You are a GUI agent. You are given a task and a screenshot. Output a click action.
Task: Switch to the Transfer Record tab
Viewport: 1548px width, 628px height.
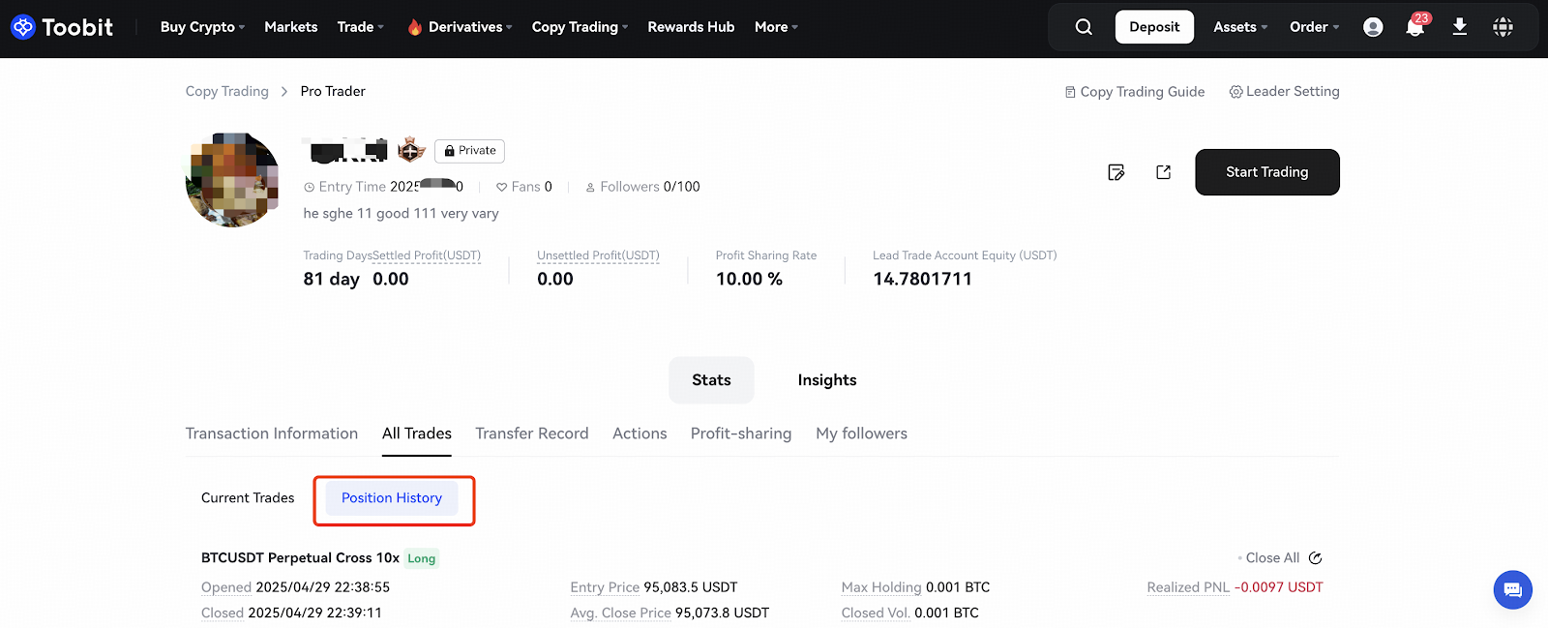coord(531,434)
